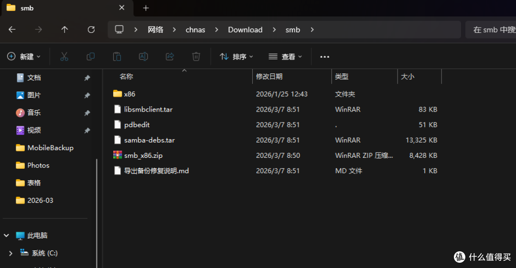This screenshot has height=268, width=516.
Task: Unpin 音乐 using its pin icon
Action: tap(87, 113)
